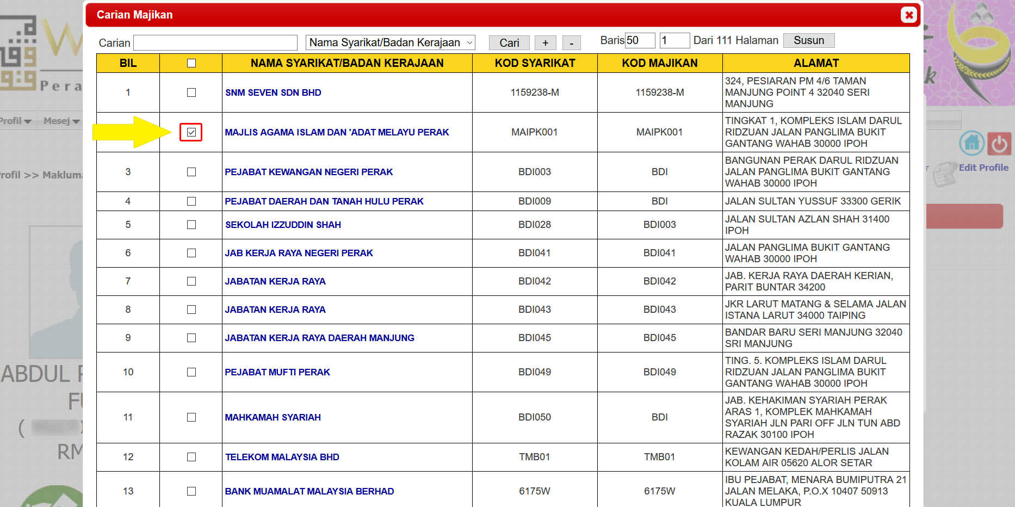This screenshot has width=1015, height=507.
Task: Click the page number input field
Action: click(674, 40)
